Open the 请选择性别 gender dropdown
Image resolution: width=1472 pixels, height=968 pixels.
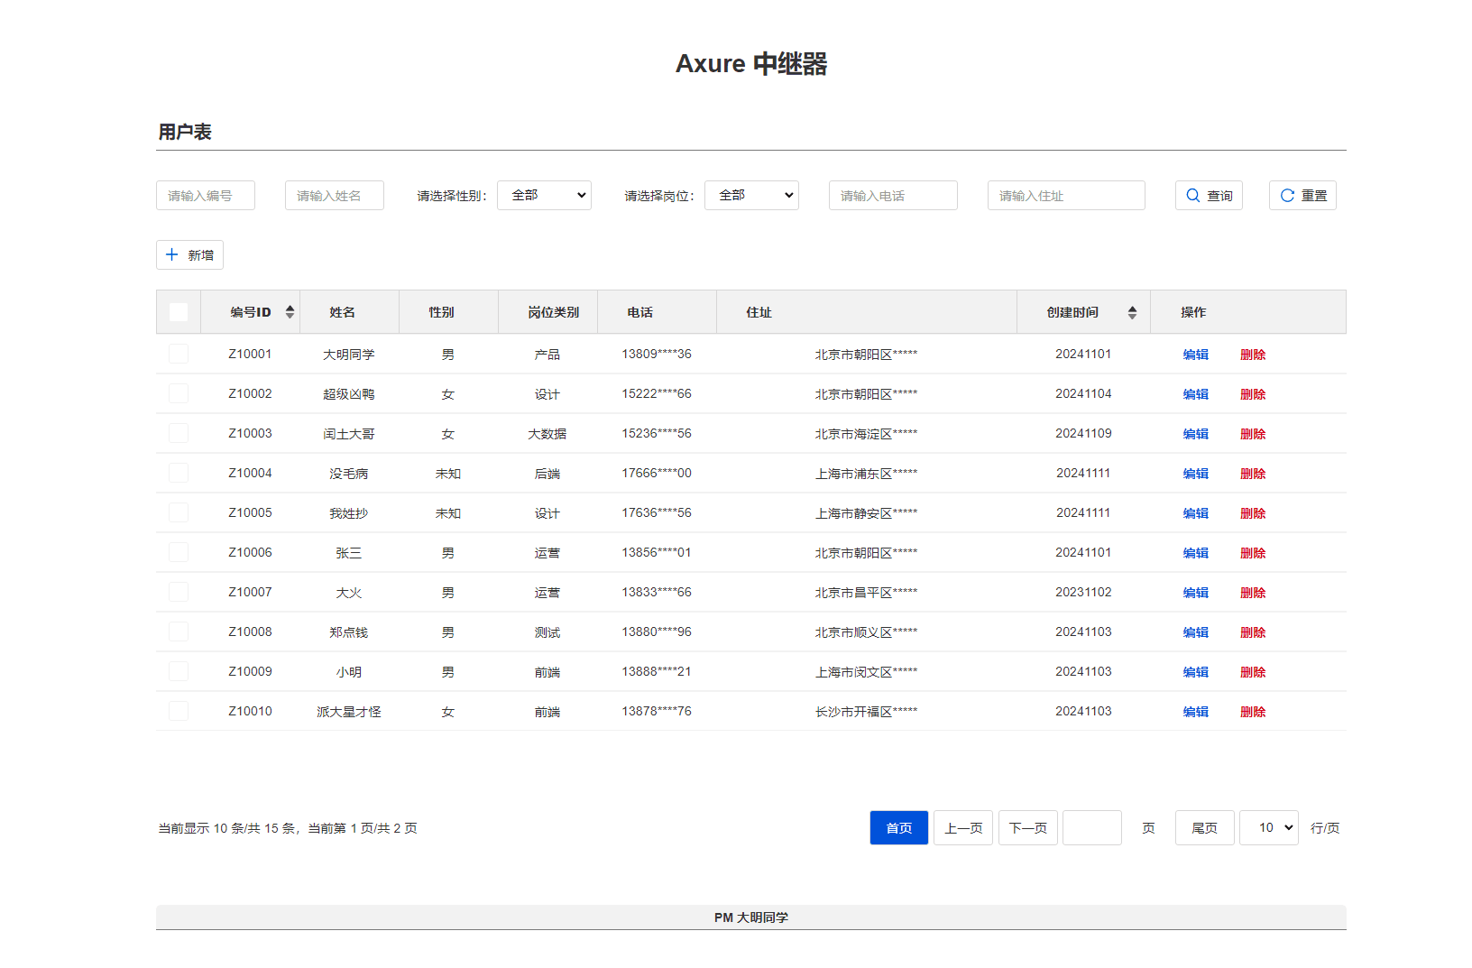(544, 196)
